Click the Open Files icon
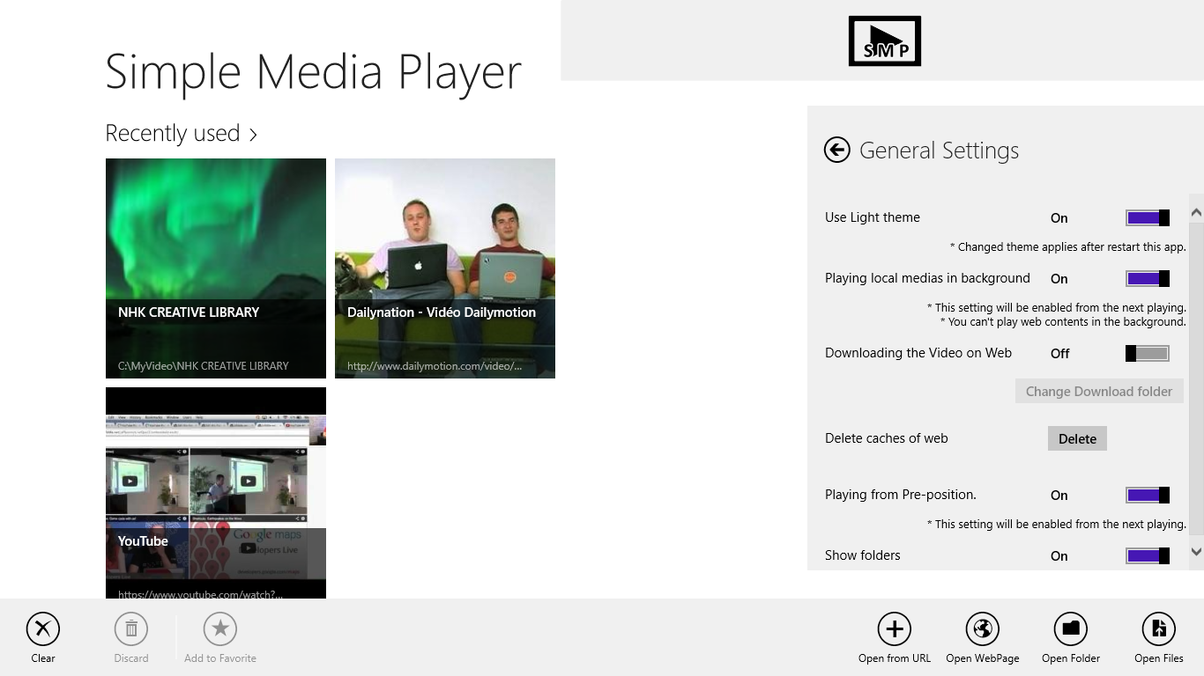The image size is (1204, 676). click(1159, 629)
